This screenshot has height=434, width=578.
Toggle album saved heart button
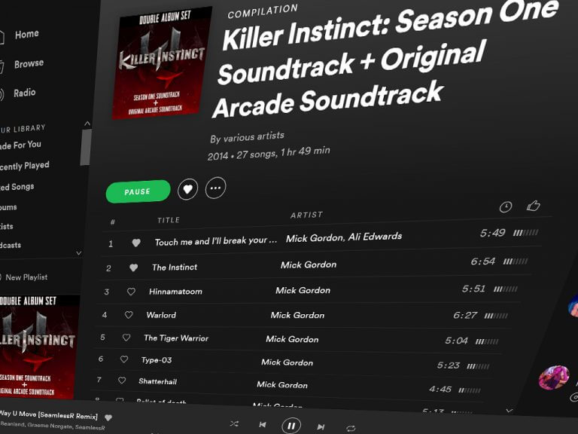coord(187,189)
